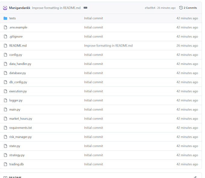Open the Manigandankk profile link

(20, 8)
